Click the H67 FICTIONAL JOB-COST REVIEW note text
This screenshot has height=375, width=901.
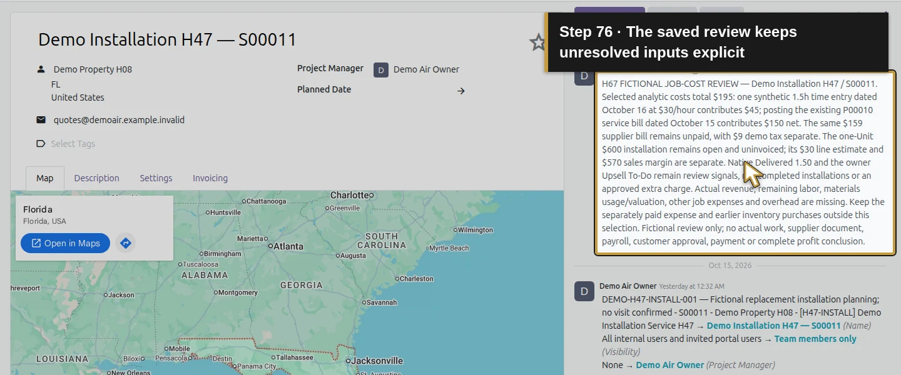[744, 162]
